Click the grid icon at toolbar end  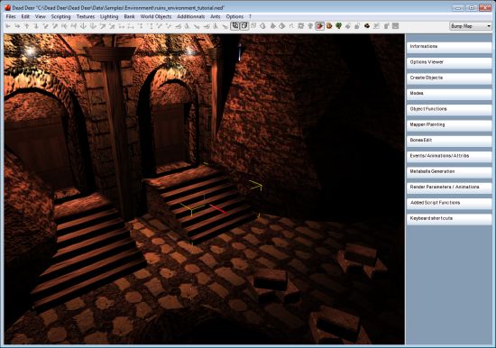click(x=395, y=26)
